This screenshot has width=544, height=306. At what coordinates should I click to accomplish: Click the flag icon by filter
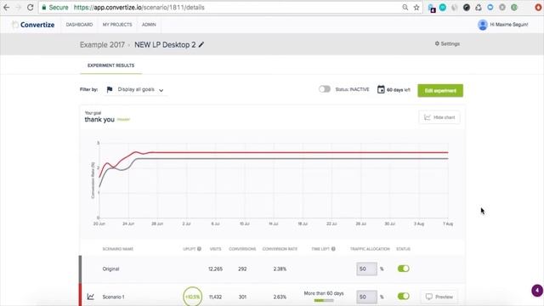click(x=110, y=89)
